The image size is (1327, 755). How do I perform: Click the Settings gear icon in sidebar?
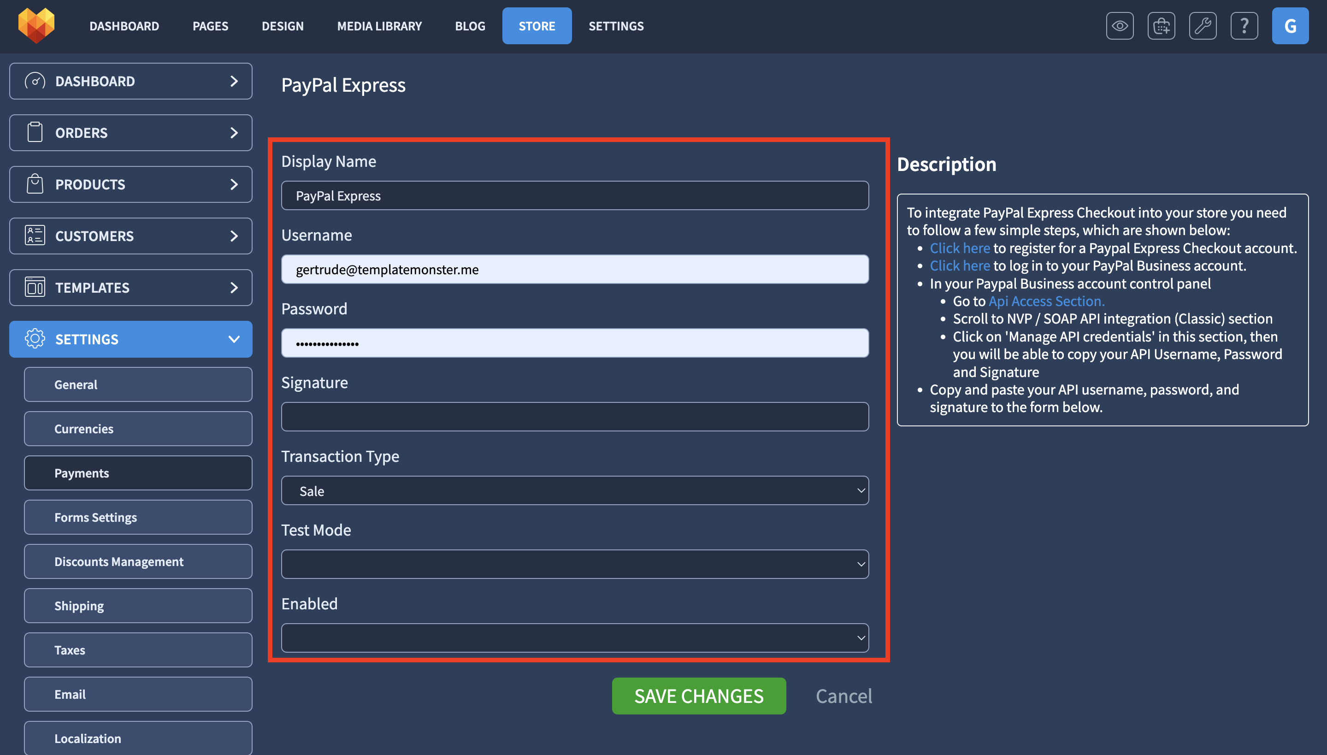pos(35,339)
